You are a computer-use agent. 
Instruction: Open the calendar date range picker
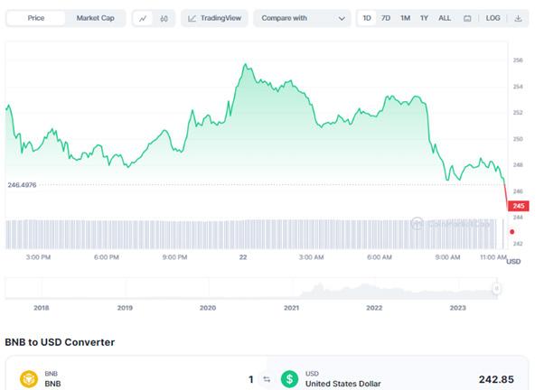(467, 18)
